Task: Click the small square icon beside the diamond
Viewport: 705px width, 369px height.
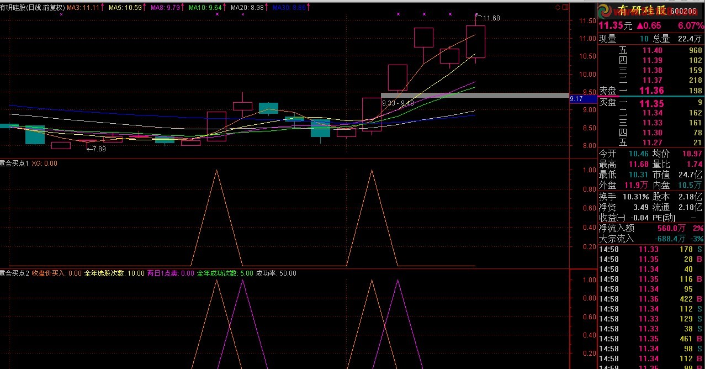Action: tap(564, 7)
